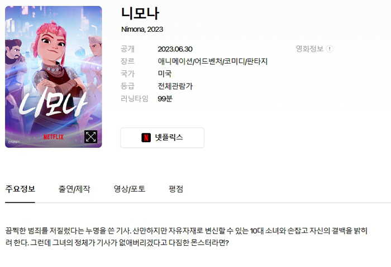Viewport: 391px width, 267px height.
Task: Click the 영화정보 label
Action: point(309,48)
